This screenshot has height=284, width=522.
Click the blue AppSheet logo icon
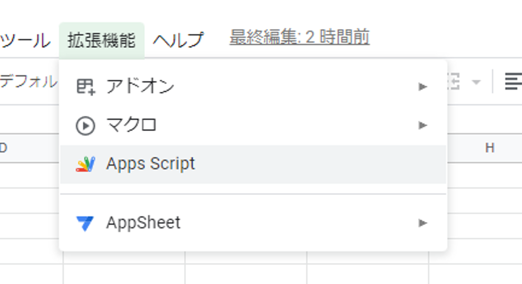pos(85,223)
